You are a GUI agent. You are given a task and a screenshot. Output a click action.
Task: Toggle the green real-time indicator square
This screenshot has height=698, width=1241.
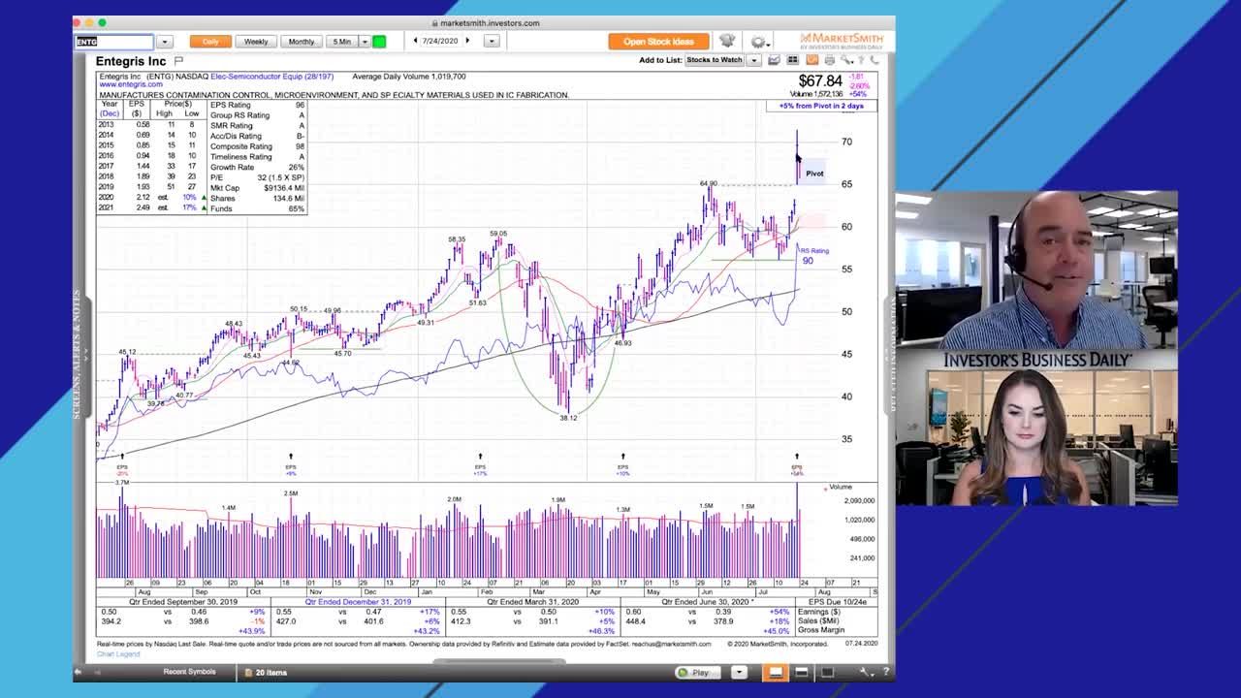[x=379, y=42]
